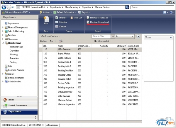Open the filter field No. combo box
The width and height of the screenshot is (176, 128).
pos(125,36)
